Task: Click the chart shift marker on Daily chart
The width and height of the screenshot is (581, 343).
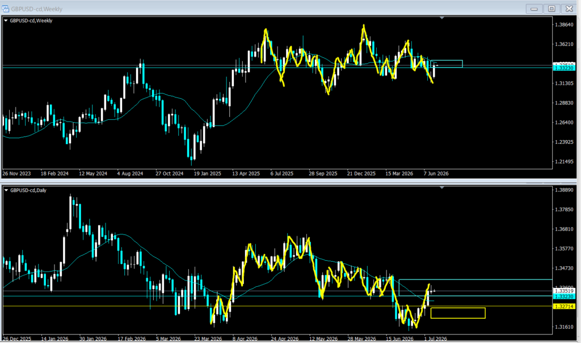Action: click(441, 187)
